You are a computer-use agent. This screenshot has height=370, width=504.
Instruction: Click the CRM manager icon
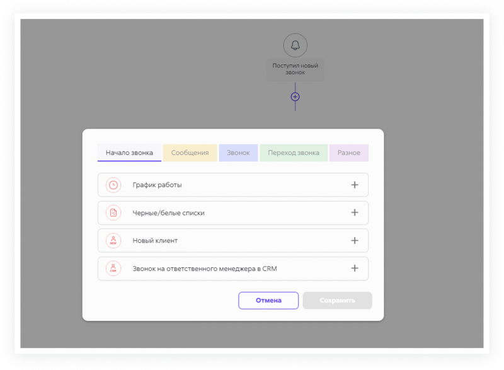click(113, 269)
